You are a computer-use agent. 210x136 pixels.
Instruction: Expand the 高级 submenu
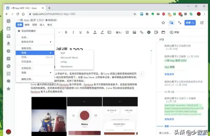[35, 73]
